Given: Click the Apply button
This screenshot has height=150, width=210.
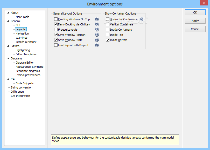Looking at the screenshot, I should pyautogui.click(x=195, y=21).
